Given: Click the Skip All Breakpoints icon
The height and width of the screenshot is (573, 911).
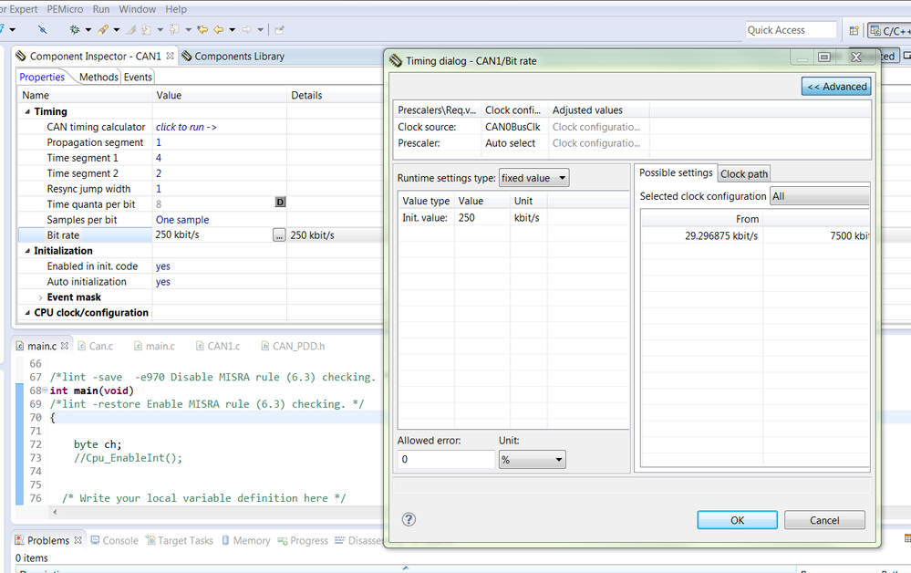Looking at the screenshot, I should coord(43,29).
